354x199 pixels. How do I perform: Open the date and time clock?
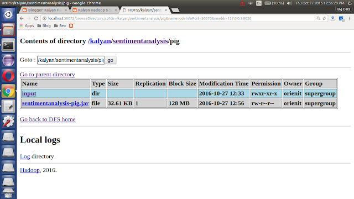click(x=320, y=3)
